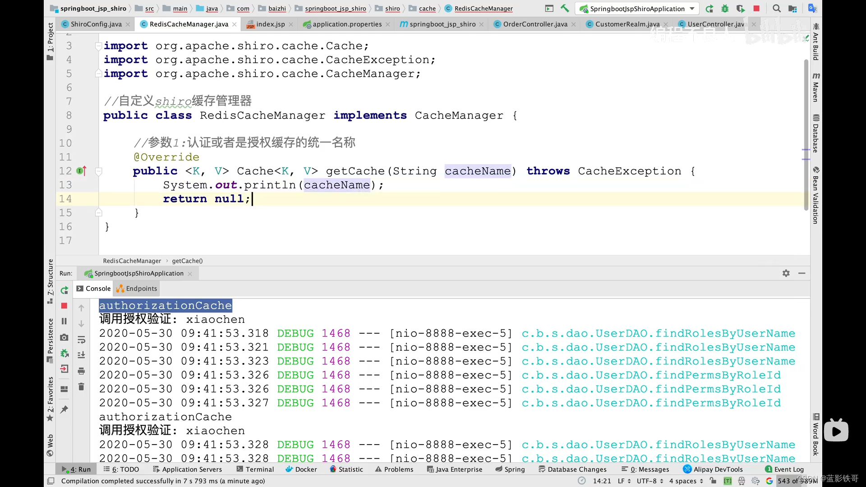Click the pin tab icon in Run panel
This screenshot has height=487, width=866.
64,409
